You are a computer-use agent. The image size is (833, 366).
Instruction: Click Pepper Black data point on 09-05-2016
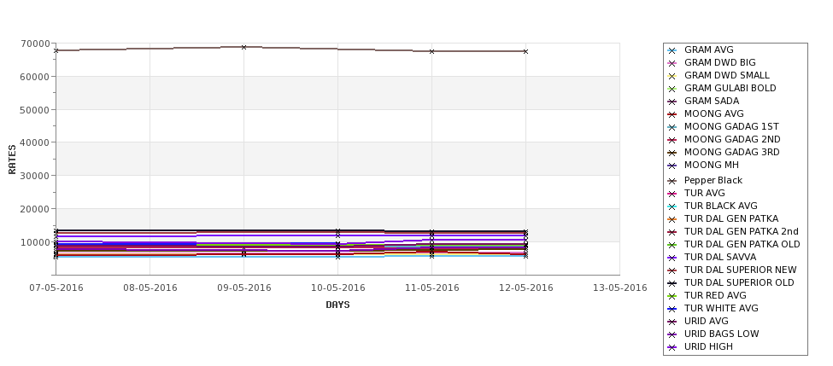tap(243, 47)
